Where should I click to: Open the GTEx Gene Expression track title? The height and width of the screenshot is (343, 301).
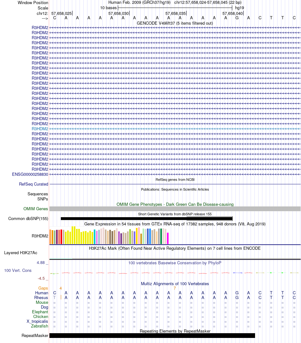pyautogui.click(x=175, y=224)
